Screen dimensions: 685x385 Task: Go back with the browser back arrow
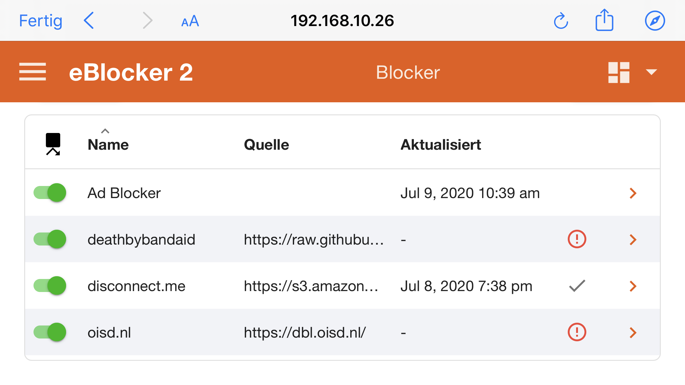(x=89, y=21)
